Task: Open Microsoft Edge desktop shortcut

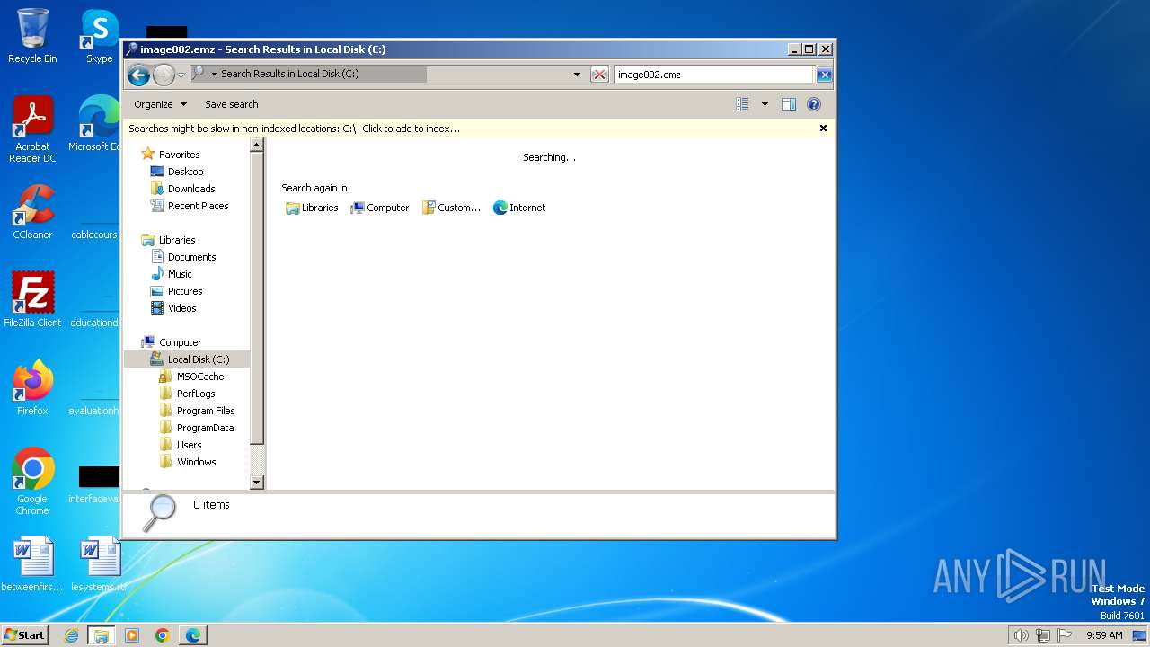Action: pyautogui.click(x=97, y=124)
